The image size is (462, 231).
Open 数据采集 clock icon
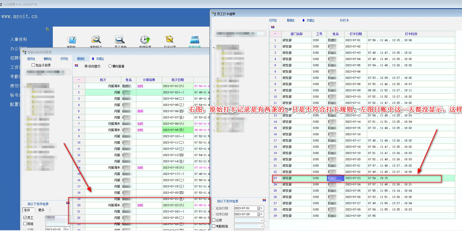click(145, 40)
